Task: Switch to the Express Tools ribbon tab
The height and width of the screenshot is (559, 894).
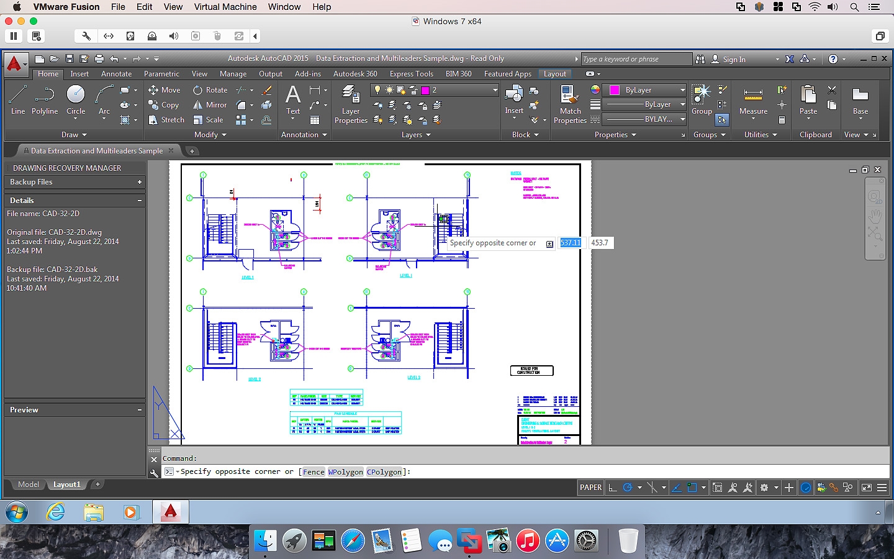Action: click(x=412, y=74)
